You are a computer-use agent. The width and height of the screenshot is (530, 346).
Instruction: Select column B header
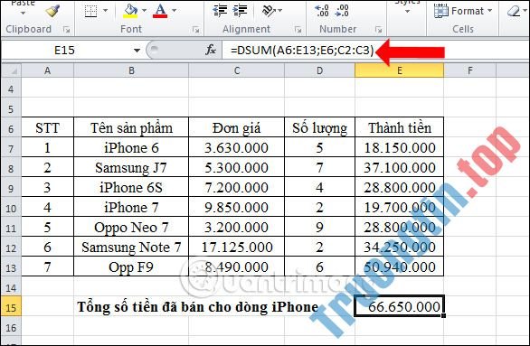click(x=131, y=70)
